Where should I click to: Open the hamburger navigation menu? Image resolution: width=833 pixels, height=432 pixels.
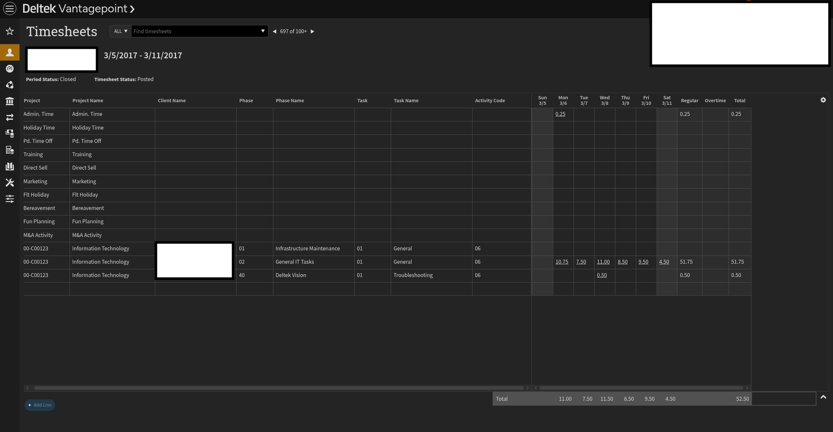(x=10, y=8)
